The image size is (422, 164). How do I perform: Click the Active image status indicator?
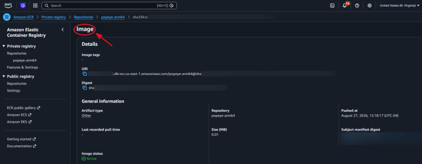click(x=89, y=159)
